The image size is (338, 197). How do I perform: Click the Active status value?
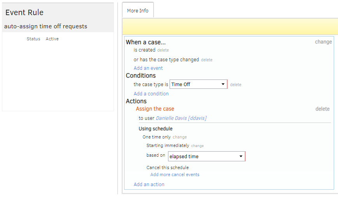pos(52,39)
